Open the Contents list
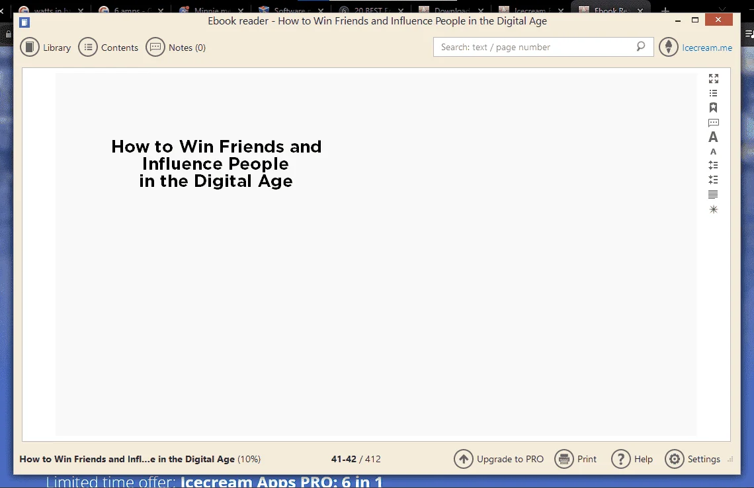 click(x=108, y=48)
